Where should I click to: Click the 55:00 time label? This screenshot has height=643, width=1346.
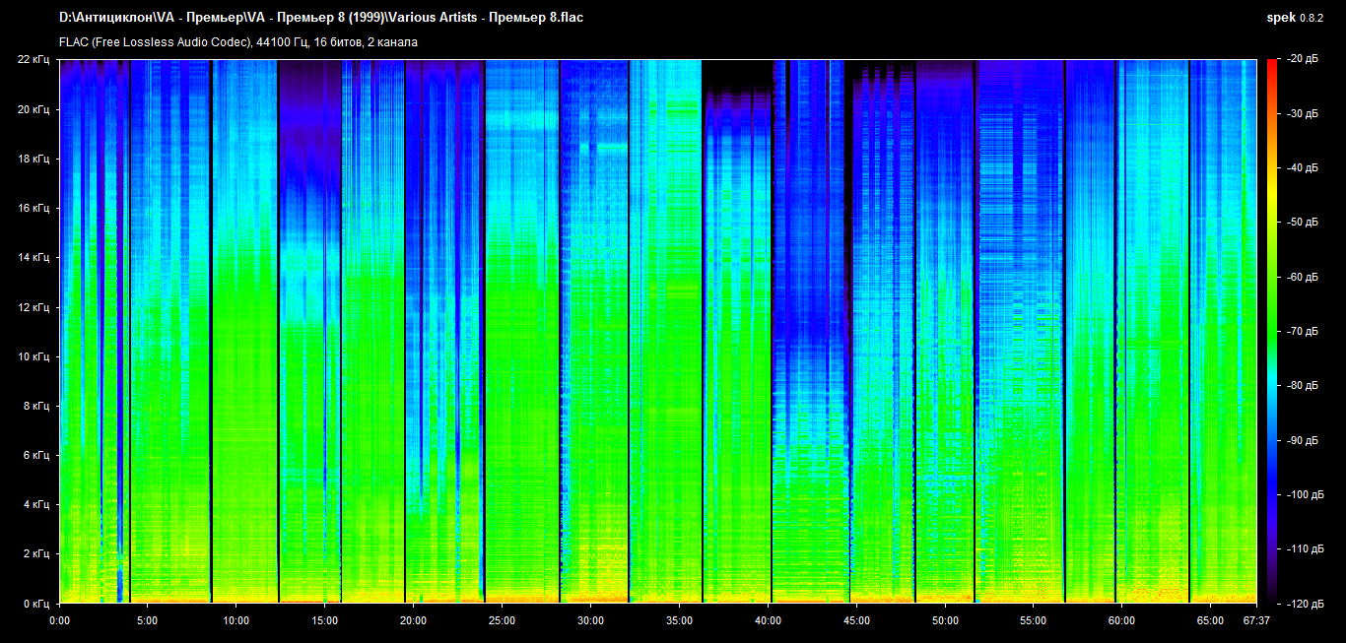[x=1034, y=620]
